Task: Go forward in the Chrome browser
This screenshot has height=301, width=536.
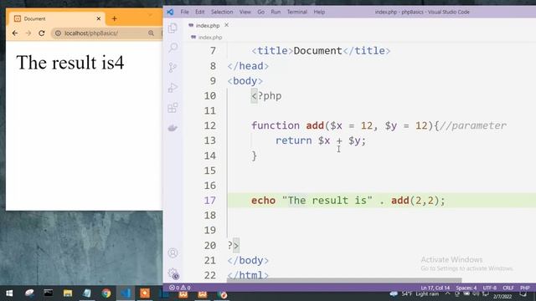Action: 28,33
